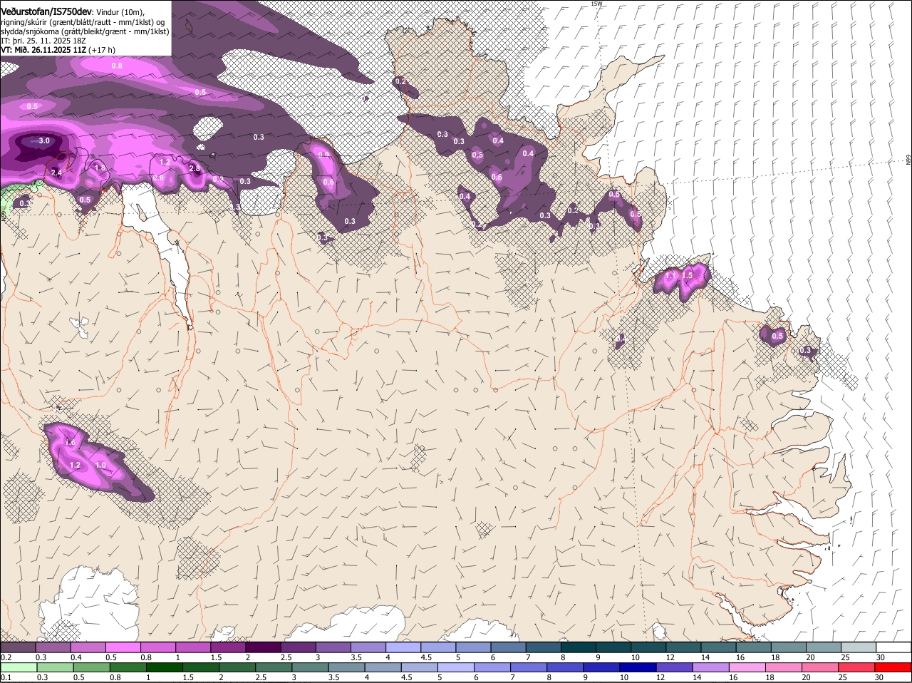The width and height of the screenshot is (912, 683).
Task: Click the '15W' longitude label at the map top
Action: point(596,4)
